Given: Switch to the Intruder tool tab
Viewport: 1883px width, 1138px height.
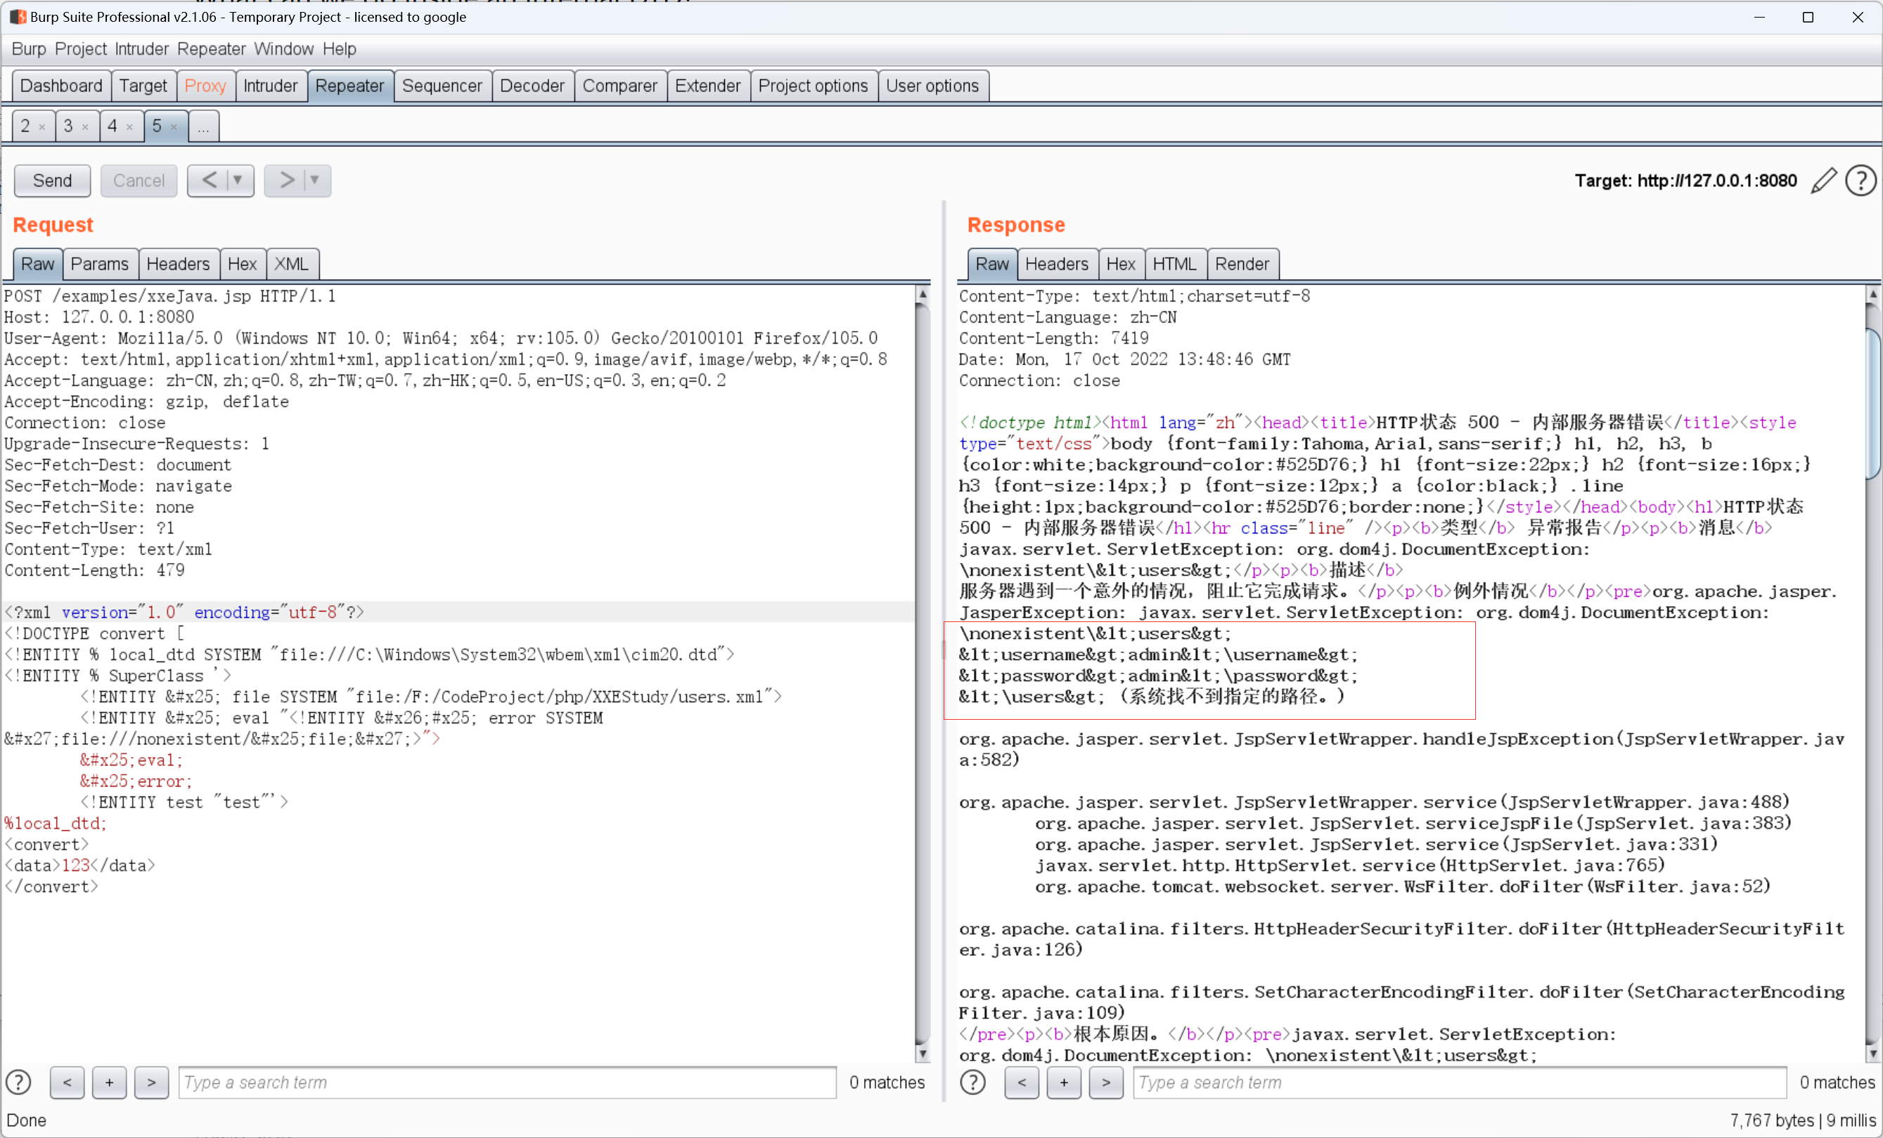Looking at the screenshot, I should (x=271, y=86).
